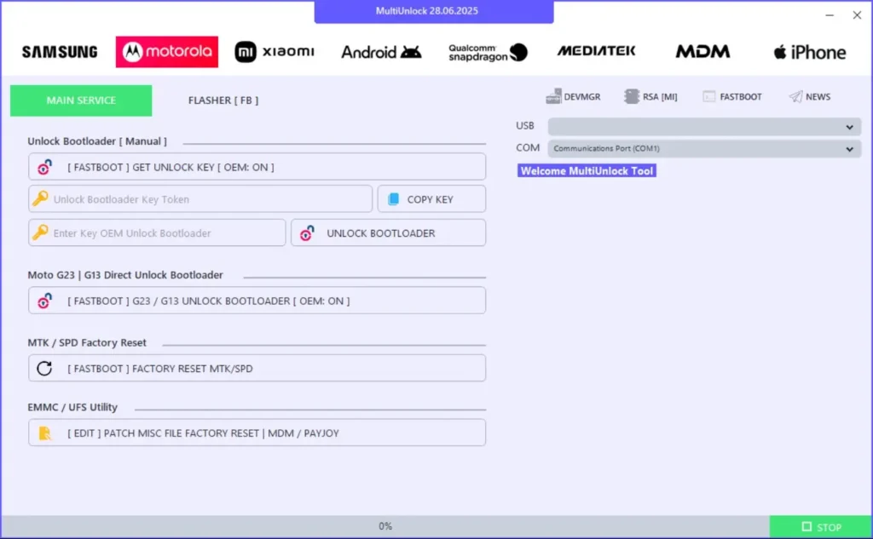The height and width of the screenshot is (539, 873).
Task: Click the STOP button
Action: 820,527
